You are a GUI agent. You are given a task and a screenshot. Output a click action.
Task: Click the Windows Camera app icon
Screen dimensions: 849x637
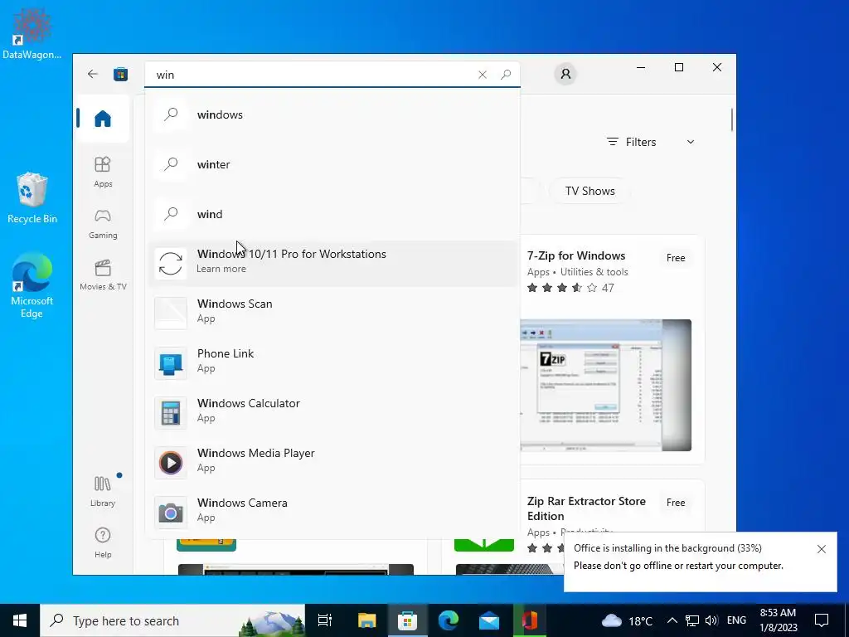click(x=171, y=513)
